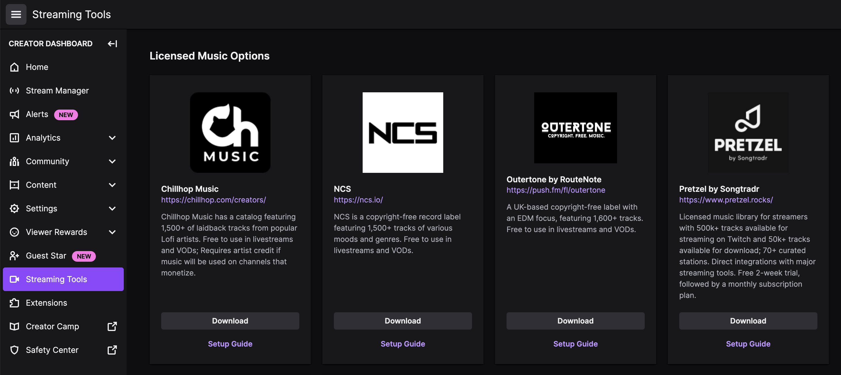Image resolution: width=841 pixels, height=375 pixels.
Task: Open the NCS Setup Guide link
Action: [x=403, y=344]
